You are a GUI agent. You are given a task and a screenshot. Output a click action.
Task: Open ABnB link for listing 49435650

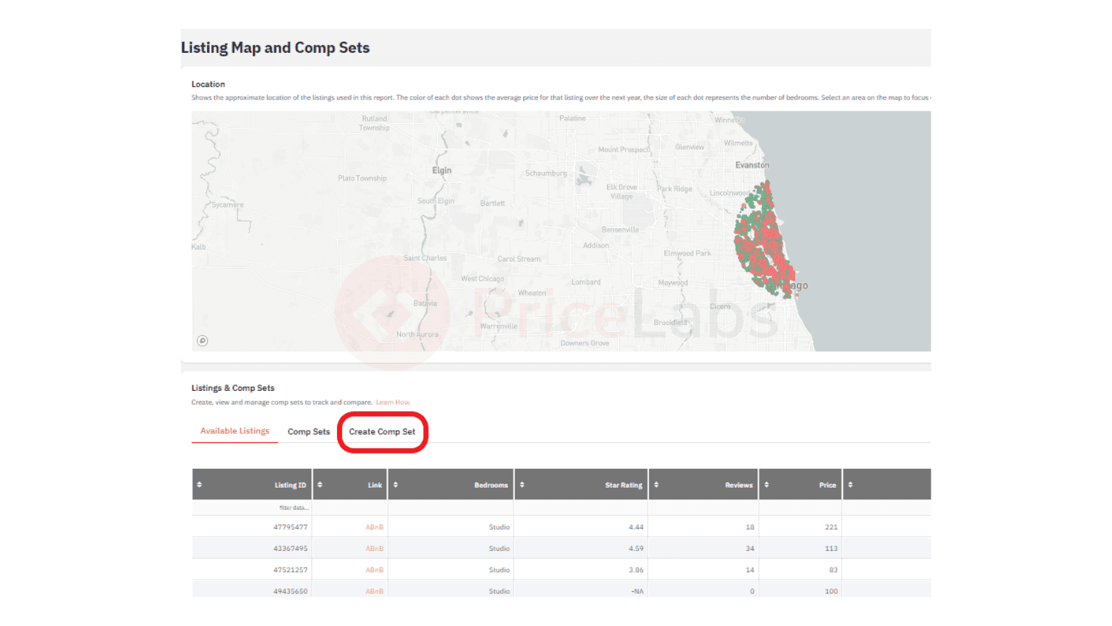click(x=375, y=591)
